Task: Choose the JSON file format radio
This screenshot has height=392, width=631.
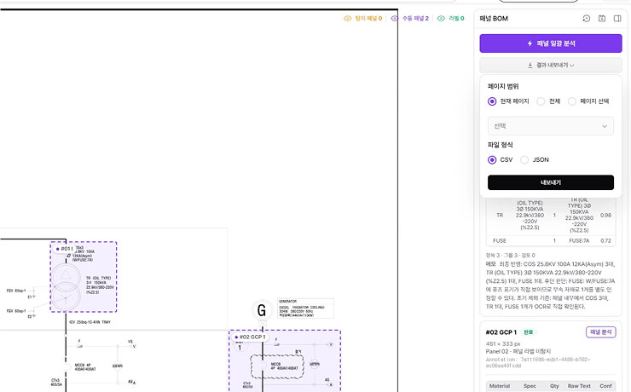Action: (524, 160)
